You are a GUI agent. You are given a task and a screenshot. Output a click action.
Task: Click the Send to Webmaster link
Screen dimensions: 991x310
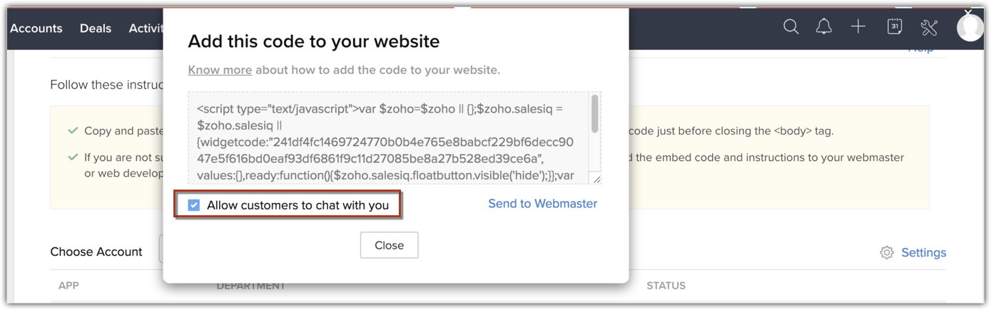[542, 204]
